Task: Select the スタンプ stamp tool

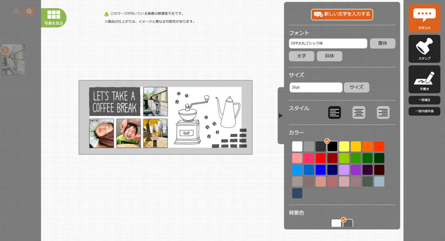Action: [x=424, y=48]
